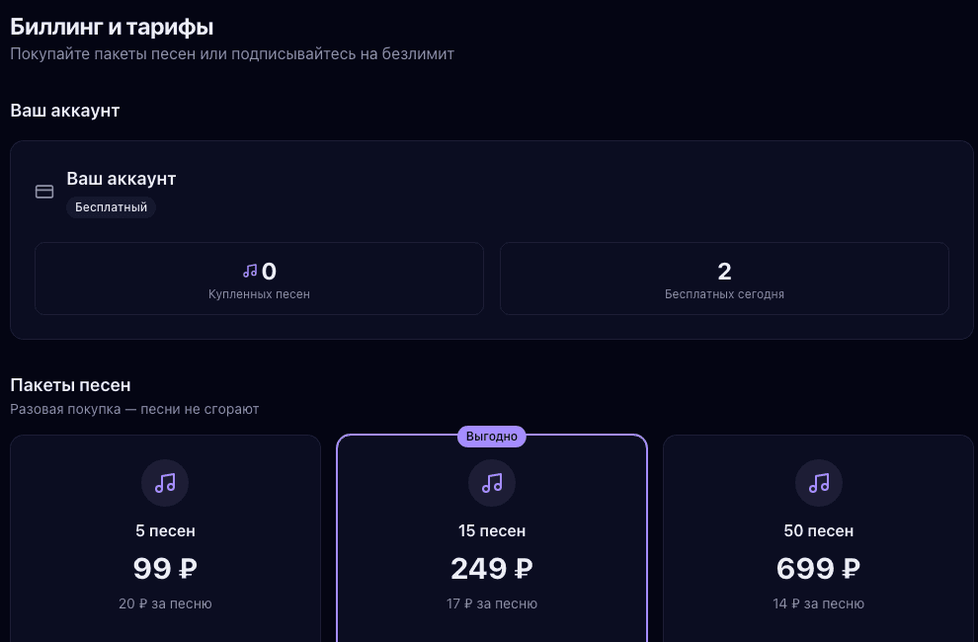Click the Пакеты песен section heading

(x=70, y=385)
